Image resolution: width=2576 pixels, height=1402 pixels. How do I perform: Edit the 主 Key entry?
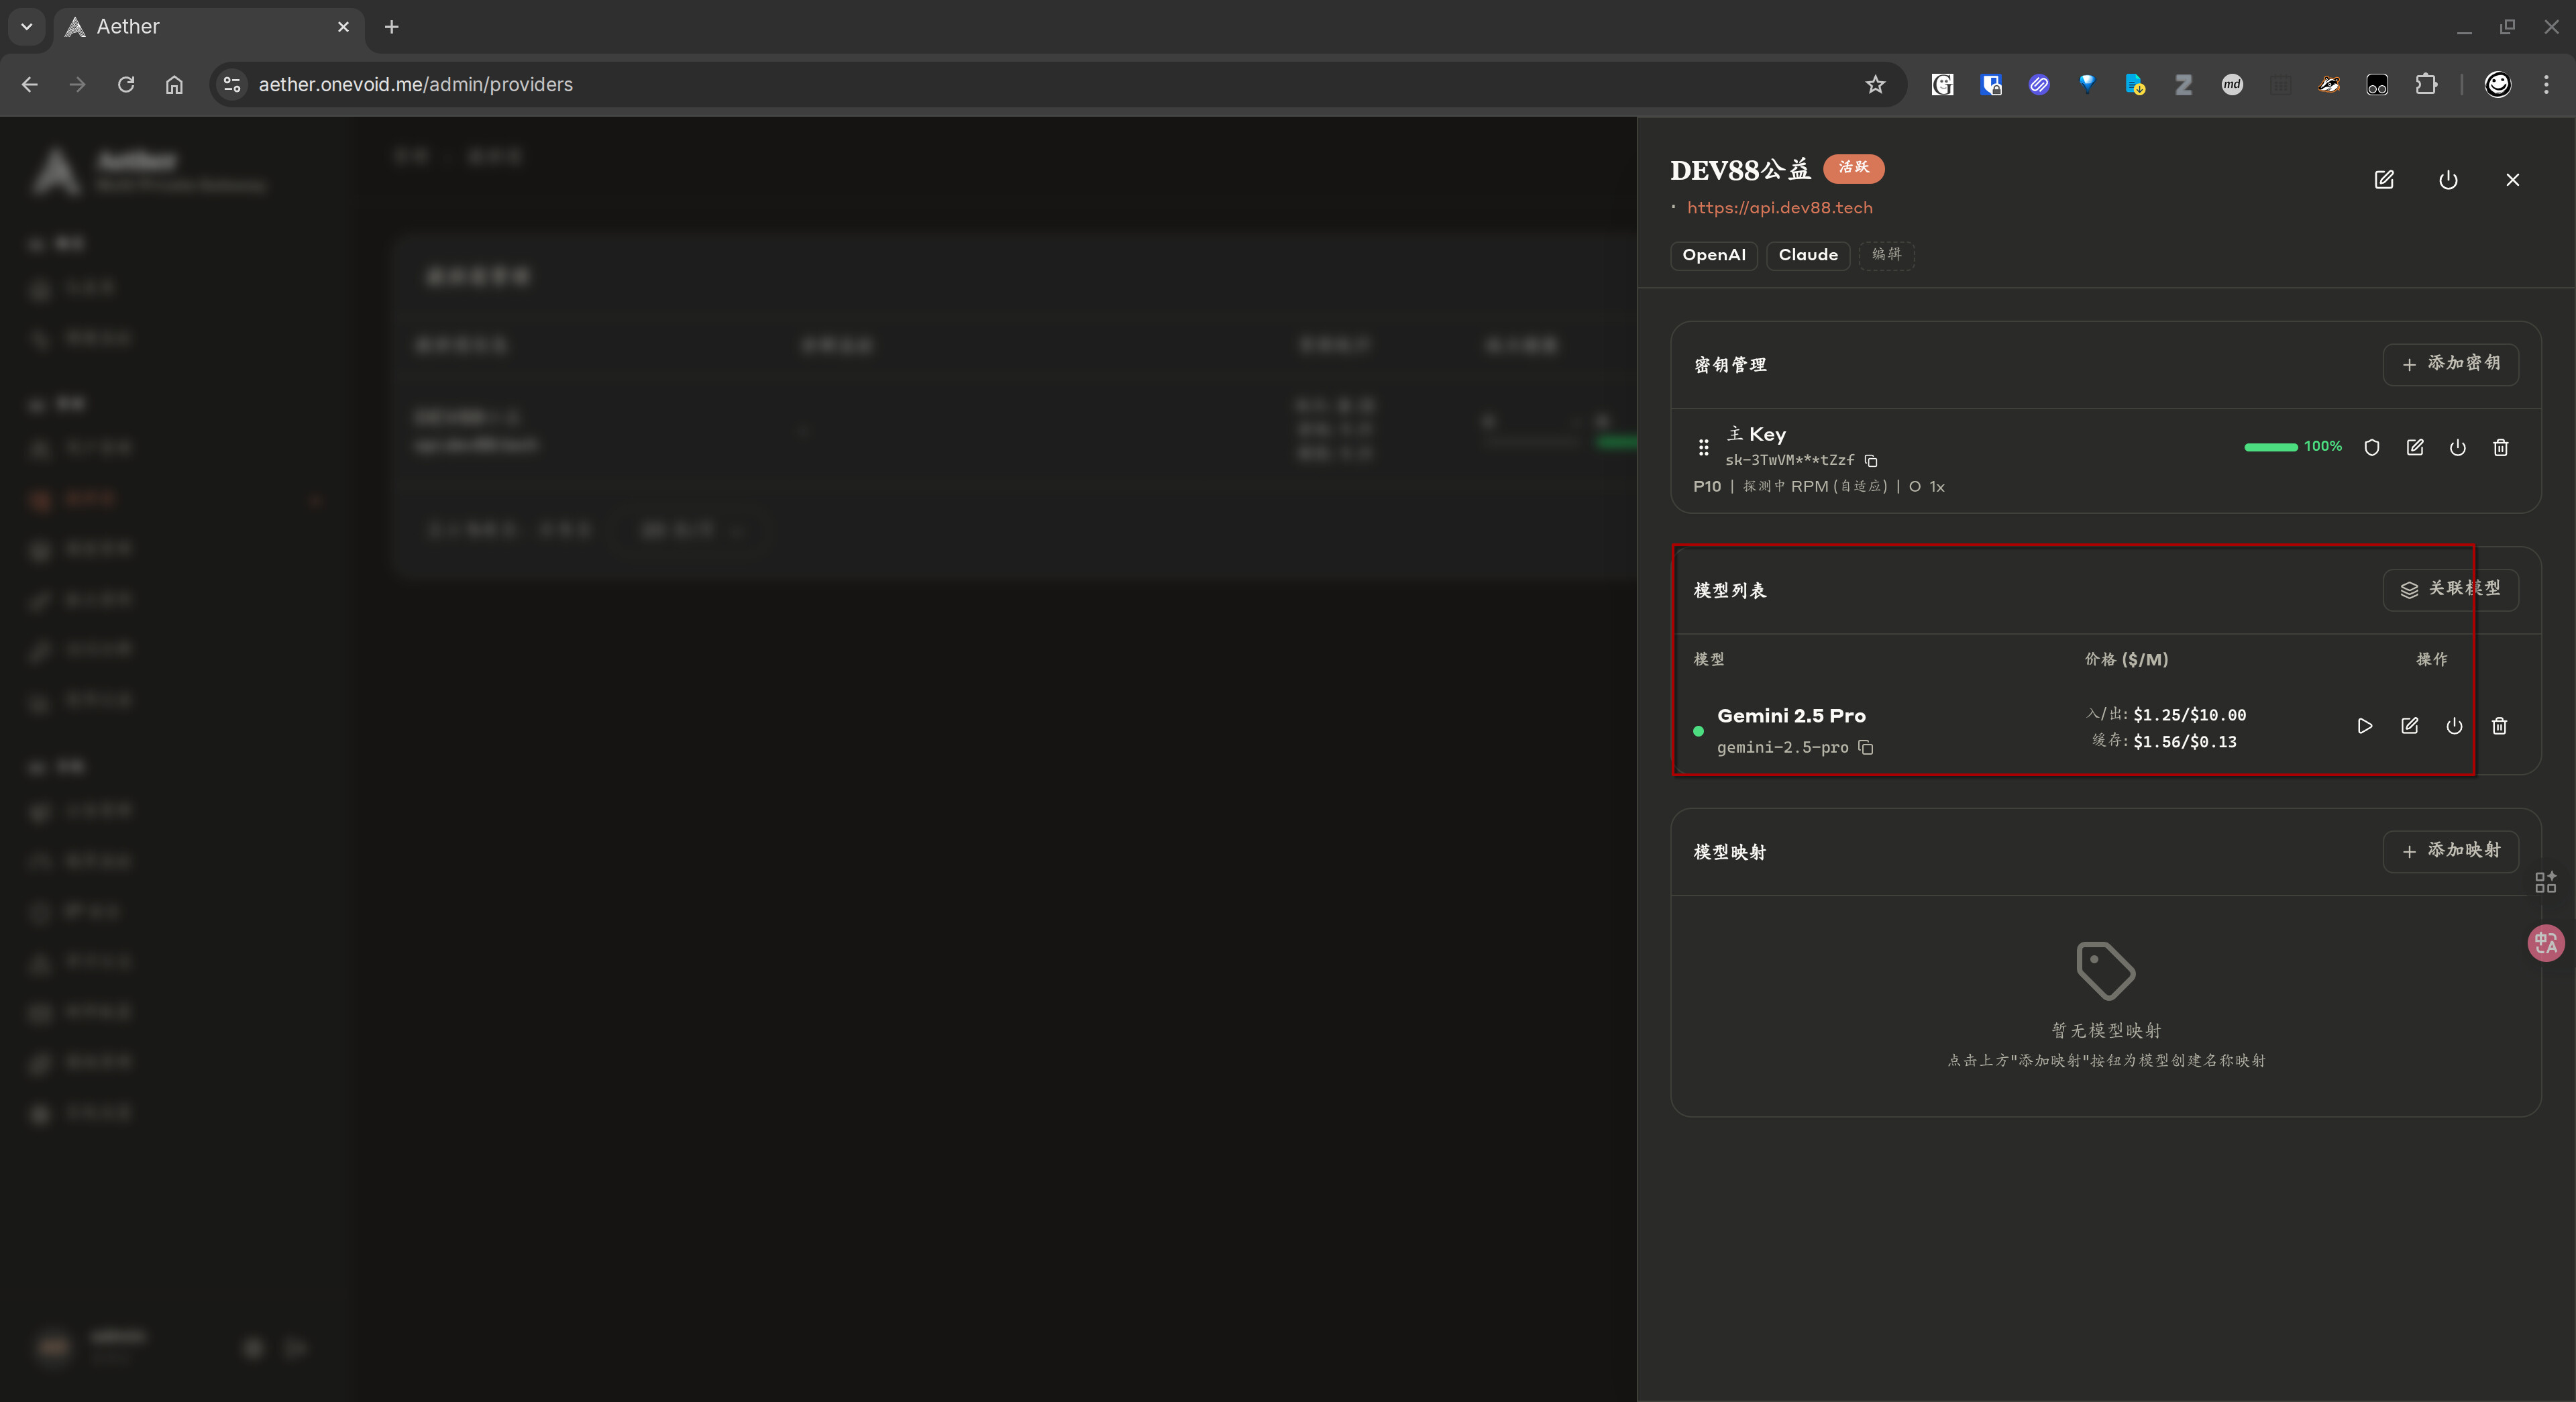2414,448
